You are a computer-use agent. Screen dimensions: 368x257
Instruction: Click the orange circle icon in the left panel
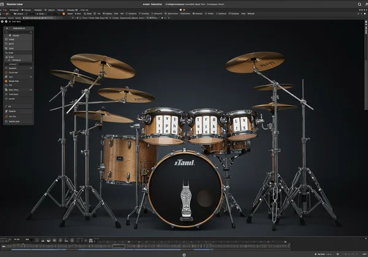[x=6, y=80]
